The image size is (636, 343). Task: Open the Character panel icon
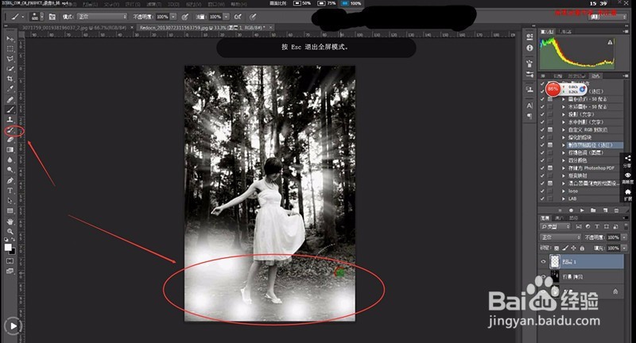[529, 106]
